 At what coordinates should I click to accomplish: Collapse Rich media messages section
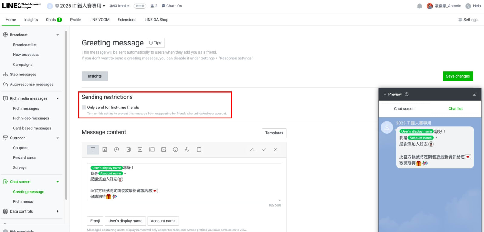coord(57,98)
